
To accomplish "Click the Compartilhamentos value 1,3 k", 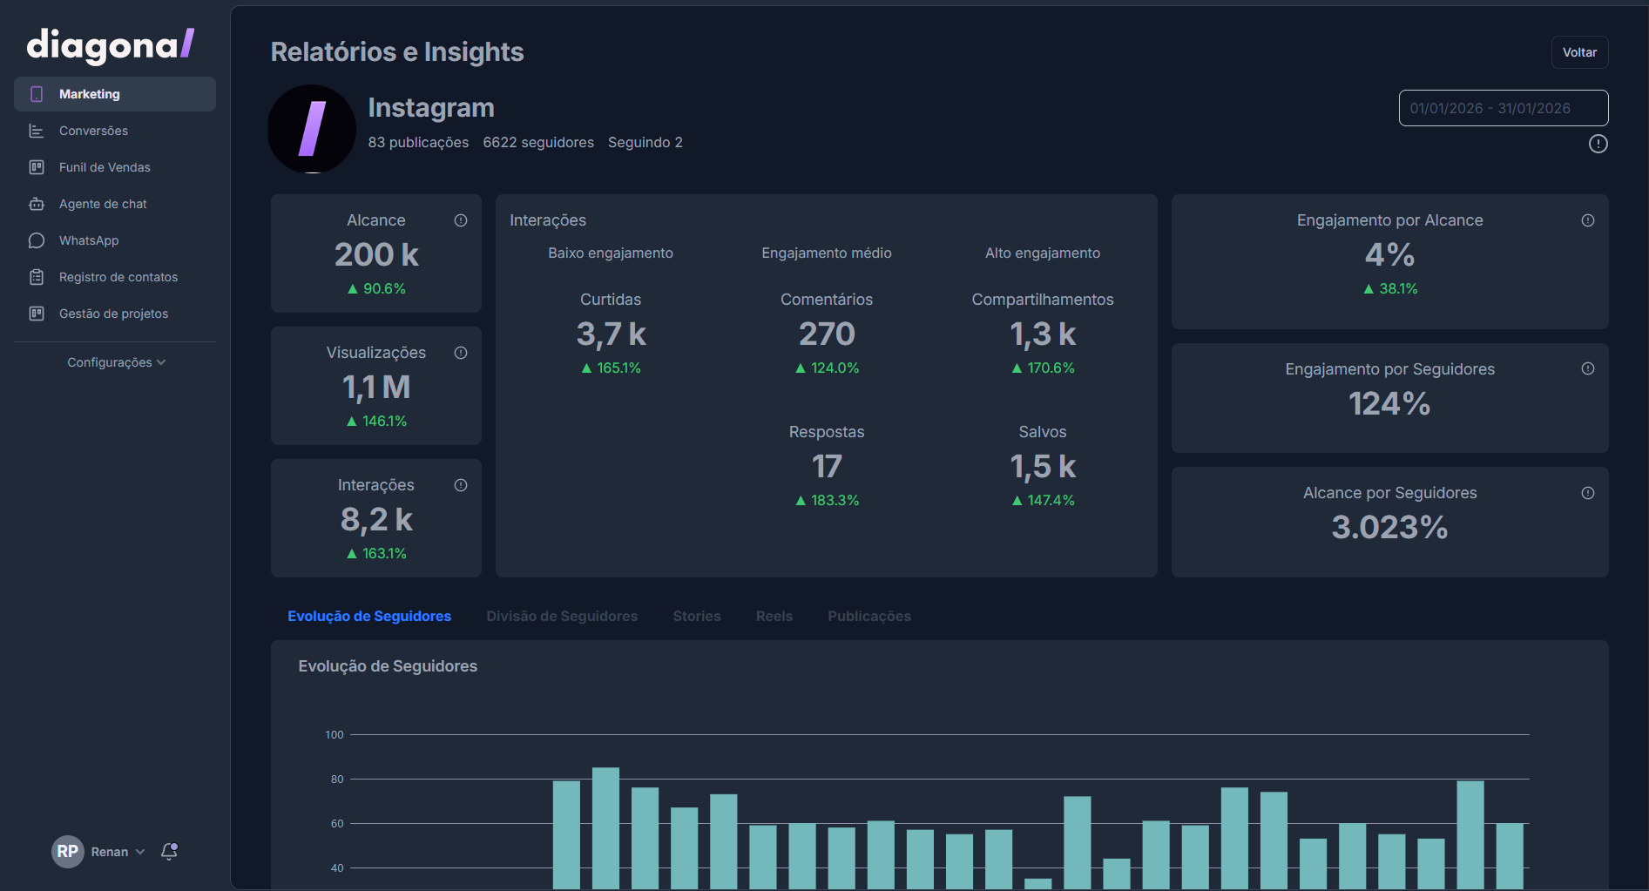I will pos(1043,334).
